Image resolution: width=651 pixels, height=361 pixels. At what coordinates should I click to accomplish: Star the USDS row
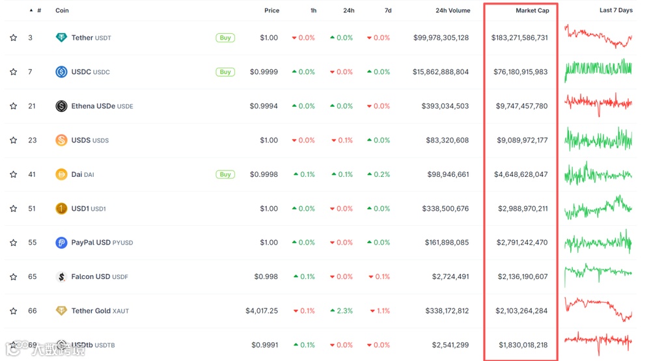click(x=13, y=140)
